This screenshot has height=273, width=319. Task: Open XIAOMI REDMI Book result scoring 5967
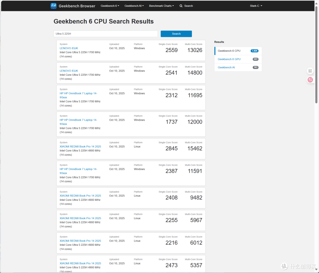click(x=80, y=218)
